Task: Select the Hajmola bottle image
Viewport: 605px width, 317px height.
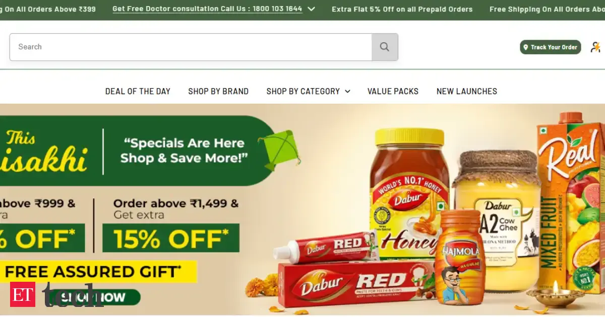Action: [459, 257]
